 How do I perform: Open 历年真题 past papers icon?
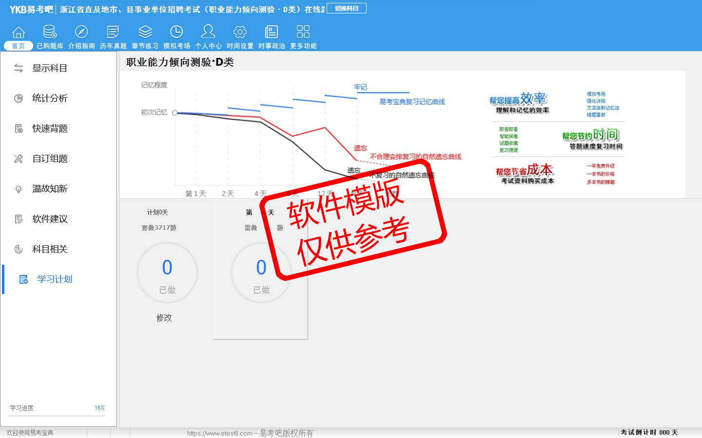point(113,33)
